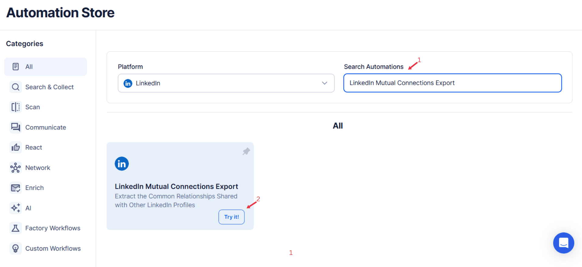
Task: Click the Search Automations input field
Action: pos(452,83)
